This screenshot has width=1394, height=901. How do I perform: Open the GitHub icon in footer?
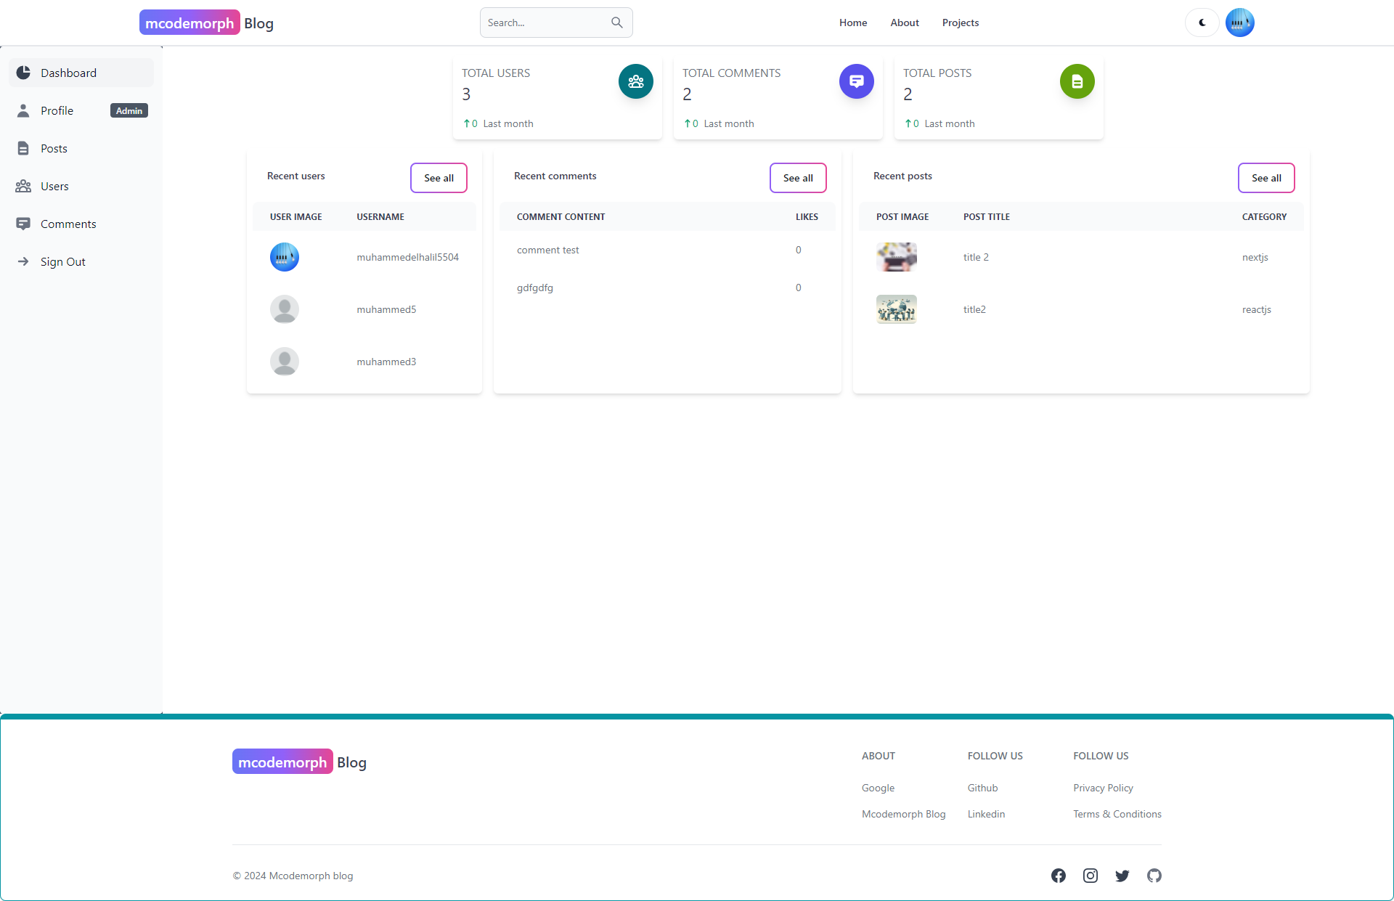pos(1154,876)
